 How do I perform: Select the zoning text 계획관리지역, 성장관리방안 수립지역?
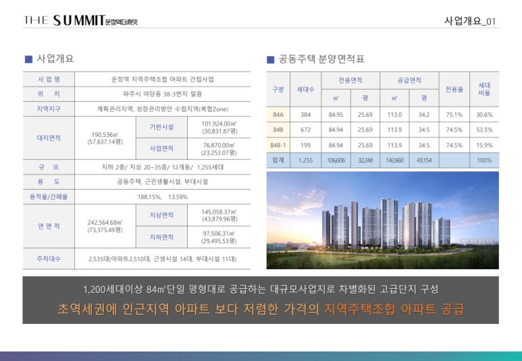(147, 109)
